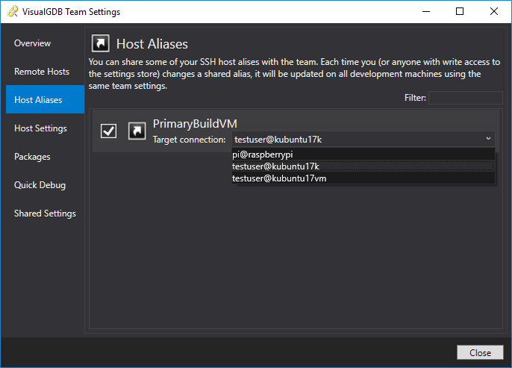Focus the Filter text field
Screen dimensions: 512x368
[465, 98]
